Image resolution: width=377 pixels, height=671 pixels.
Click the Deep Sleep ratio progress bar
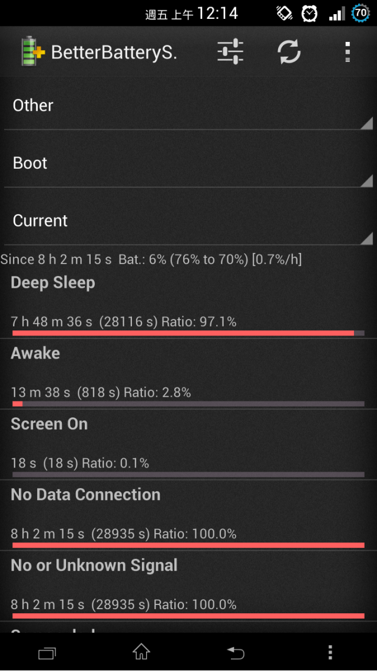pyautogui.click(x=188, y=333)
